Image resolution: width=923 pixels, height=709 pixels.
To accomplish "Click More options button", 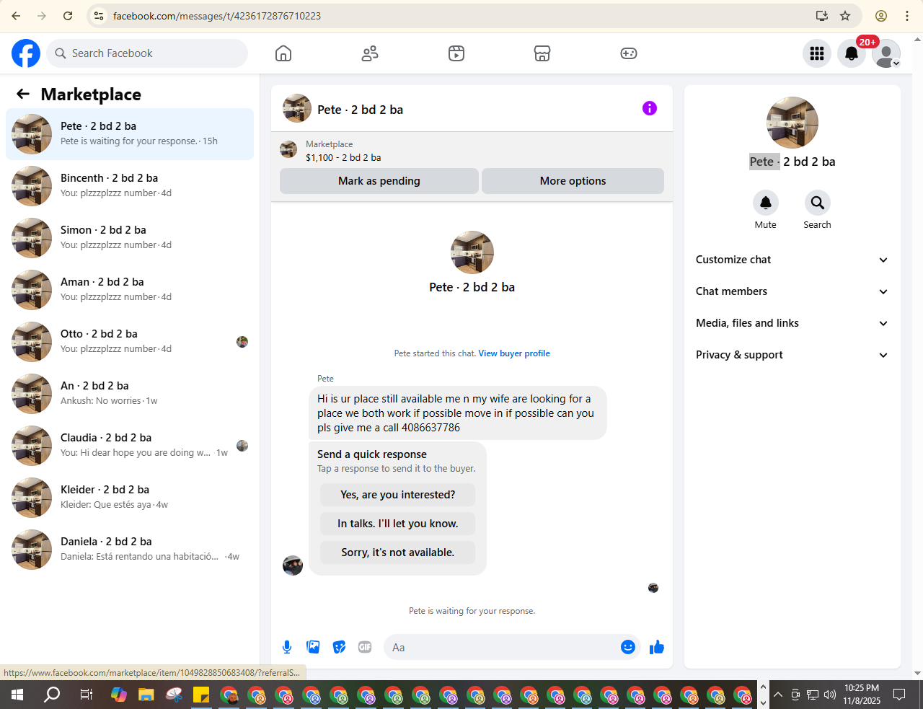I will pos(573,181).
